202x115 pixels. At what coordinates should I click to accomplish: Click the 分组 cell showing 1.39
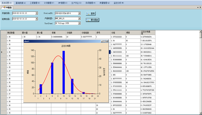[118, 109]
